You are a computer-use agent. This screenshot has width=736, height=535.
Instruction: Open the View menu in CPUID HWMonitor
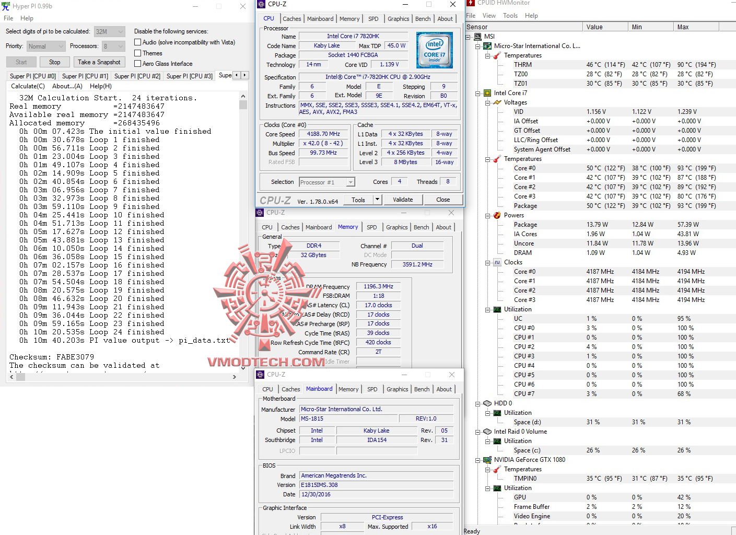pos(489,16)
